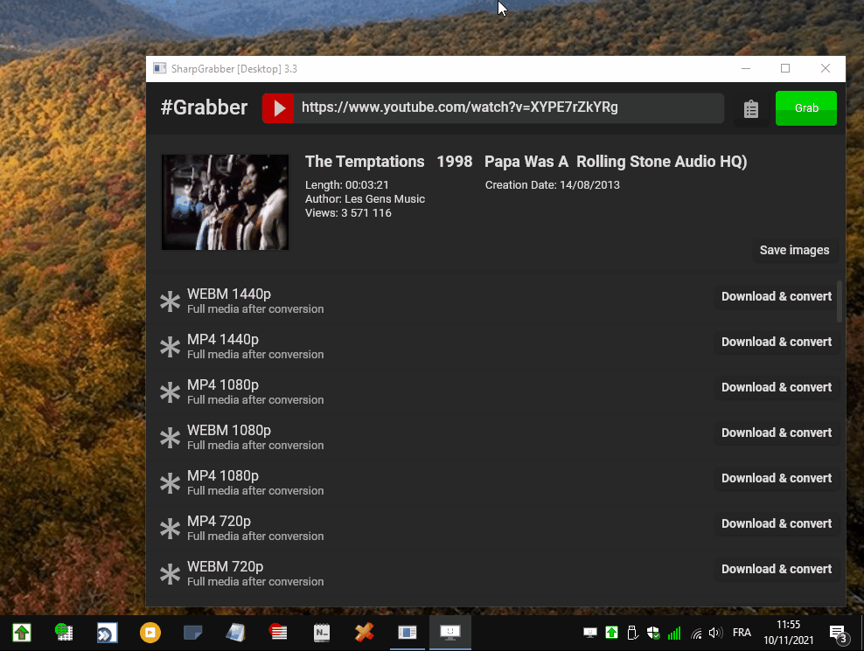Image resolution: width=864 pixels, height=651 pixels.
Task: Switch to the SharpGrabber window taskbar button
Action: [x=408, y=633]
